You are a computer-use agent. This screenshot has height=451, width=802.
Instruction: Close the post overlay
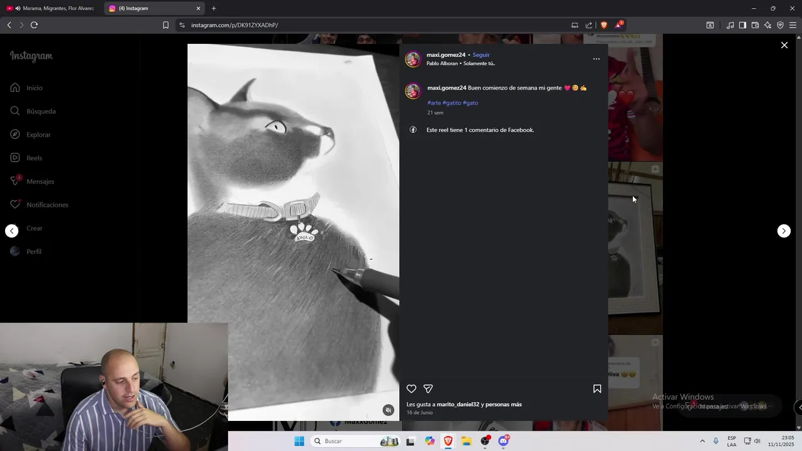pos(784,45)
